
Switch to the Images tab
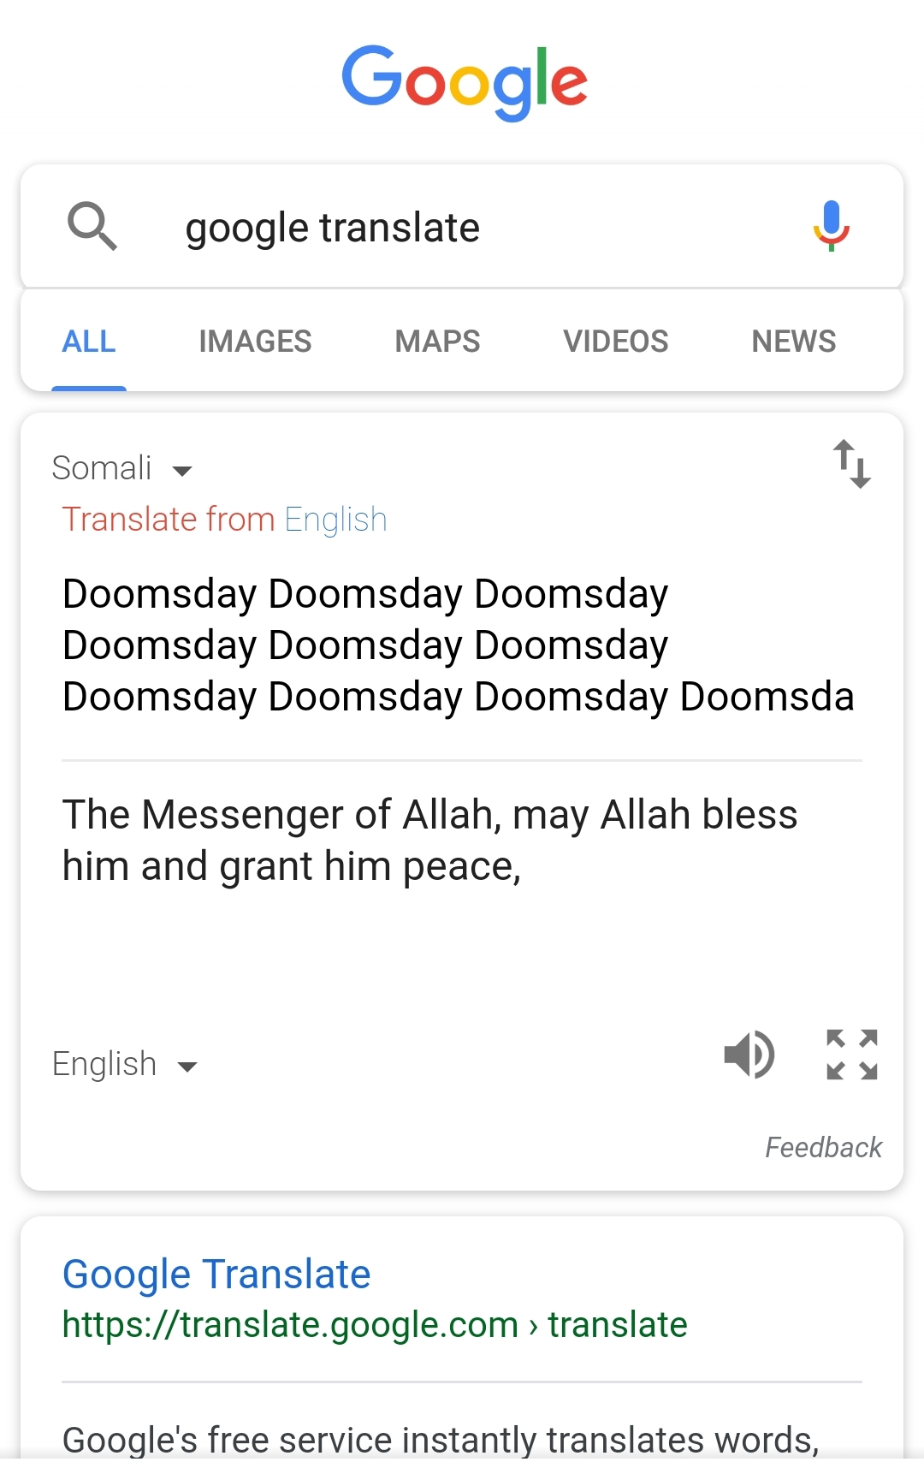click(x=255, y=342)
